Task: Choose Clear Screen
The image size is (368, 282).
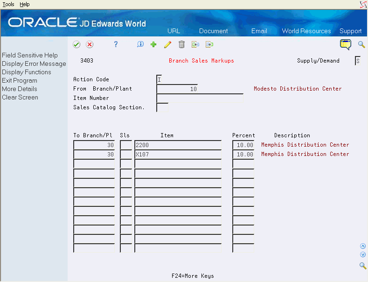Action: click(x=20, y=97)
